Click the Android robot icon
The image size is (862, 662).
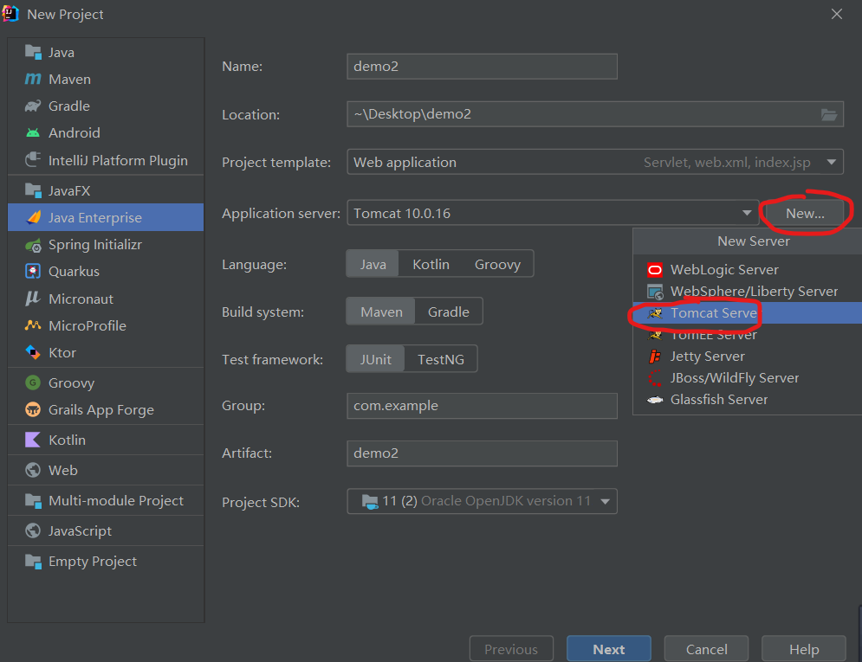point(33,133)
